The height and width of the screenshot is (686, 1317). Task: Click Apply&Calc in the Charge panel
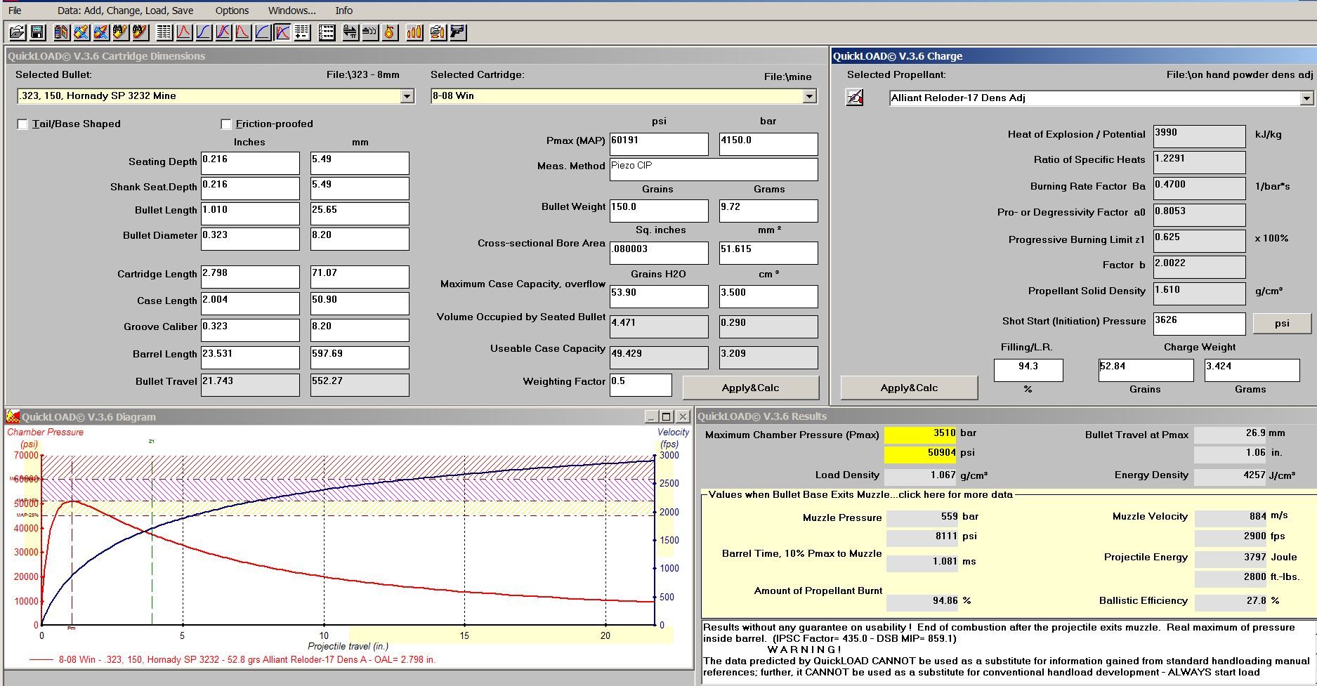[909, 388]
